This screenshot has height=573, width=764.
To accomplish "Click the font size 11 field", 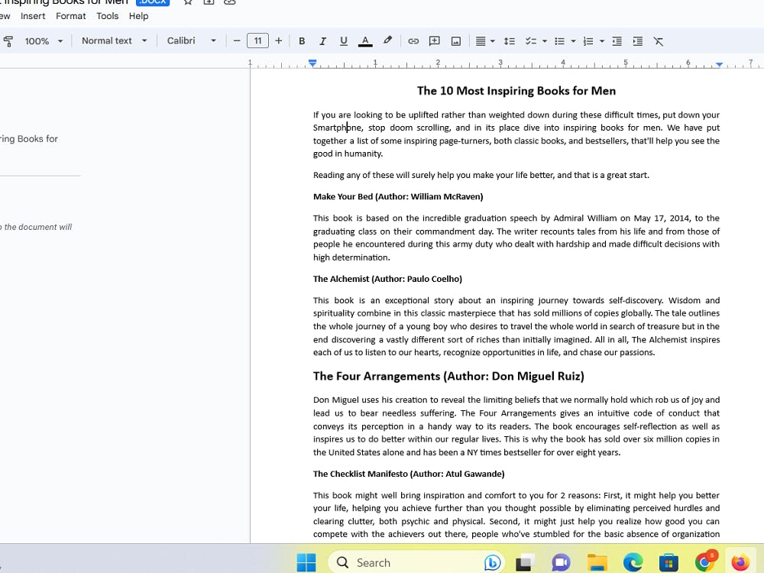I will coord(257,41).
